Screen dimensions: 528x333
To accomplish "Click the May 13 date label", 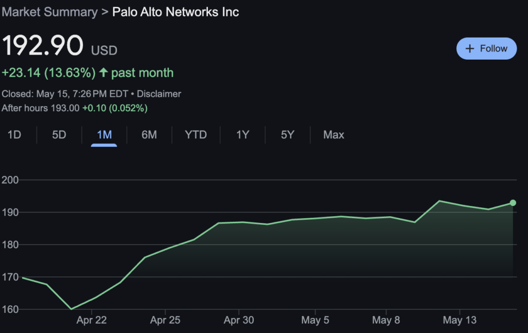I will tap(459, 320).
